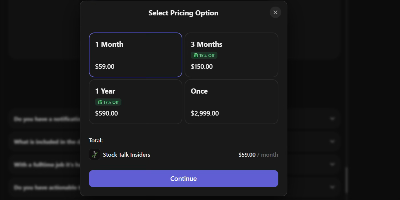Select the 3 Months pricing option

point(231,55)
